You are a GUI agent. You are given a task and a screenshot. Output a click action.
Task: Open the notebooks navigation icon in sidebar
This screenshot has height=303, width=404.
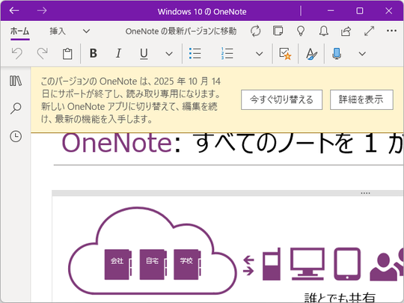16,81
